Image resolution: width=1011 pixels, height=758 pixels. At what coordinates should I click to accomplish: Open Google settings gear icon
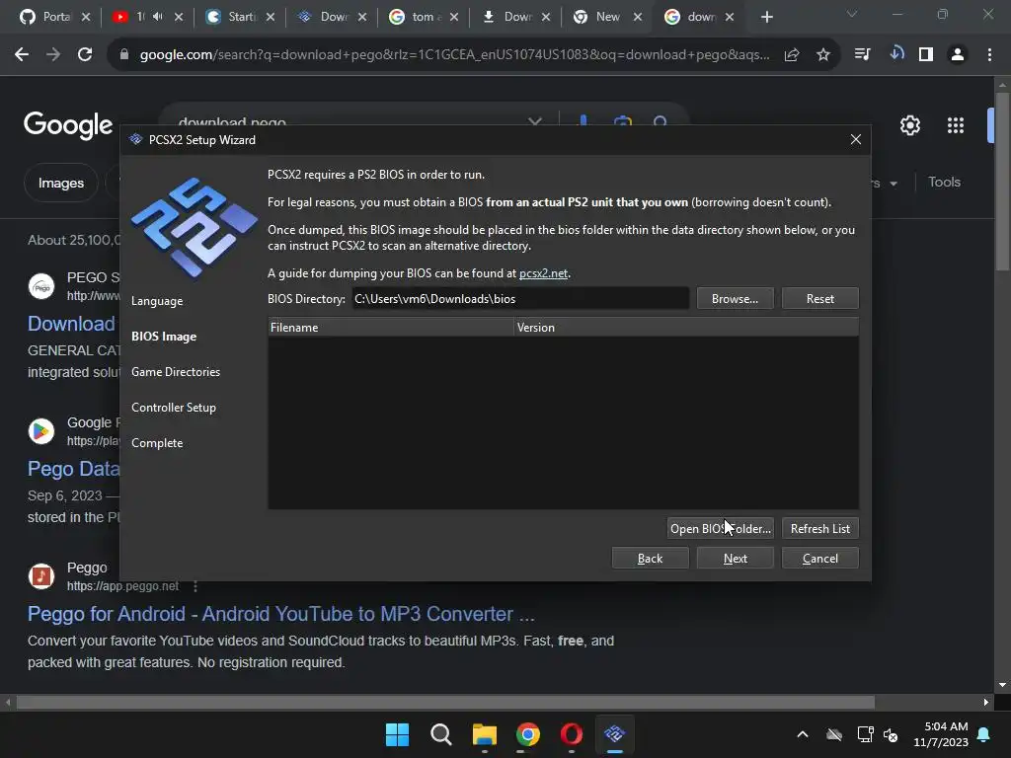(x=909, y=125)
